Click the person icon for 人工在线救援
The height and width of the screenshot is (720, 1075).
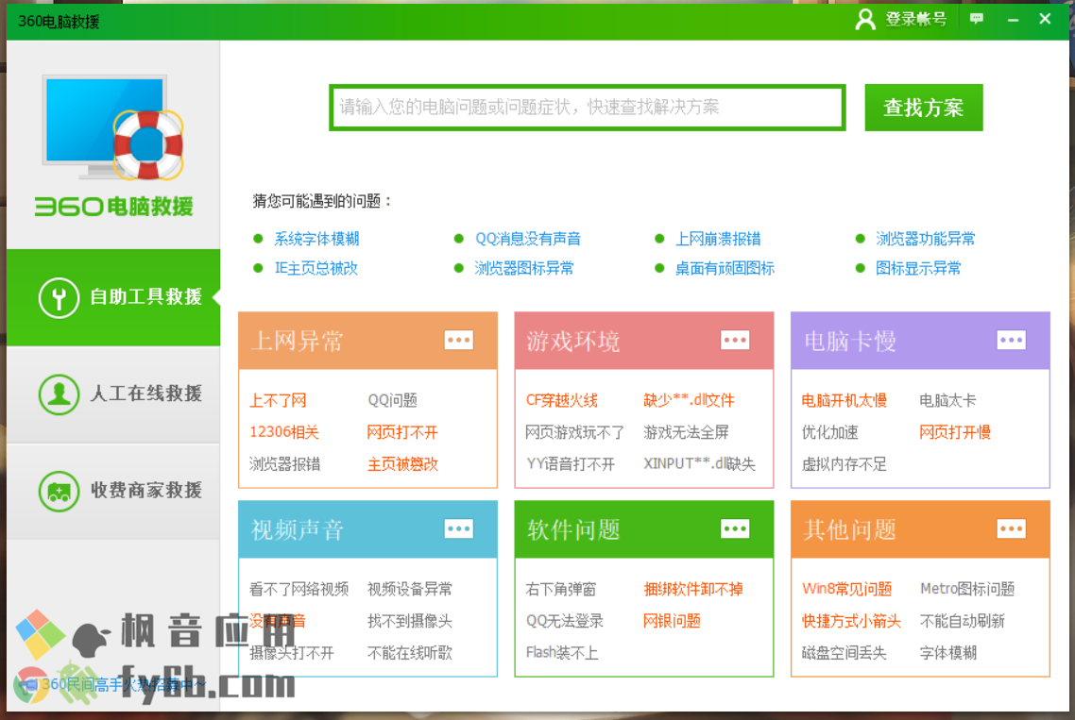pyautogui.click(x=59, y=394)
